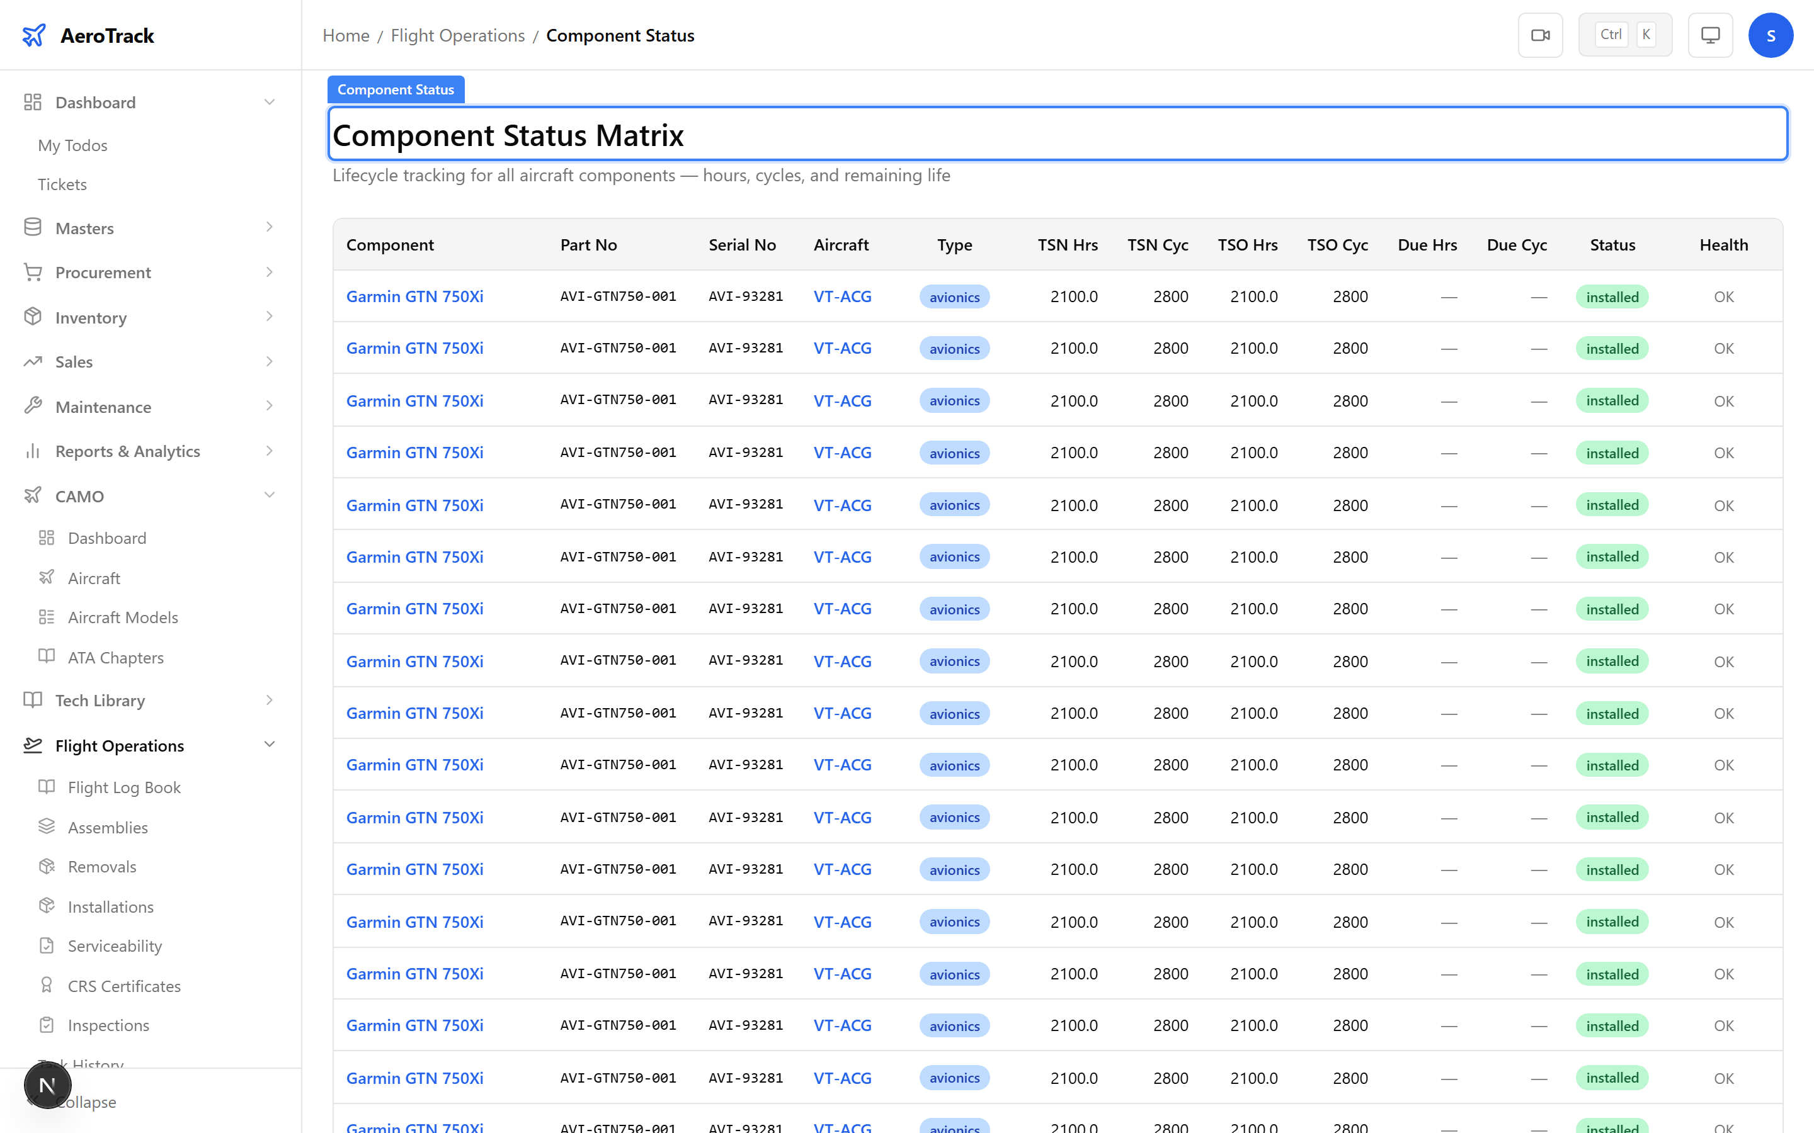Collapse the Dashboard section chevron
Image resolution: width=1814 pixels, height=1133 pixels.
tap(269, 102)
